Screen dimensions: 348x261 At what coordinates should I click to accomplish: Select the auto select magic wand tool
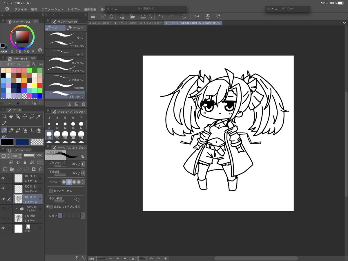(39, 116)
